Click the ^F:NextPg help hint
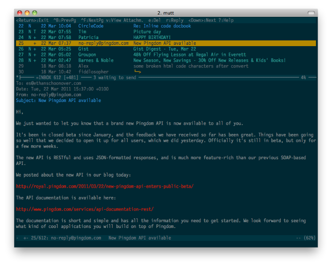 (x=92, y=20)
